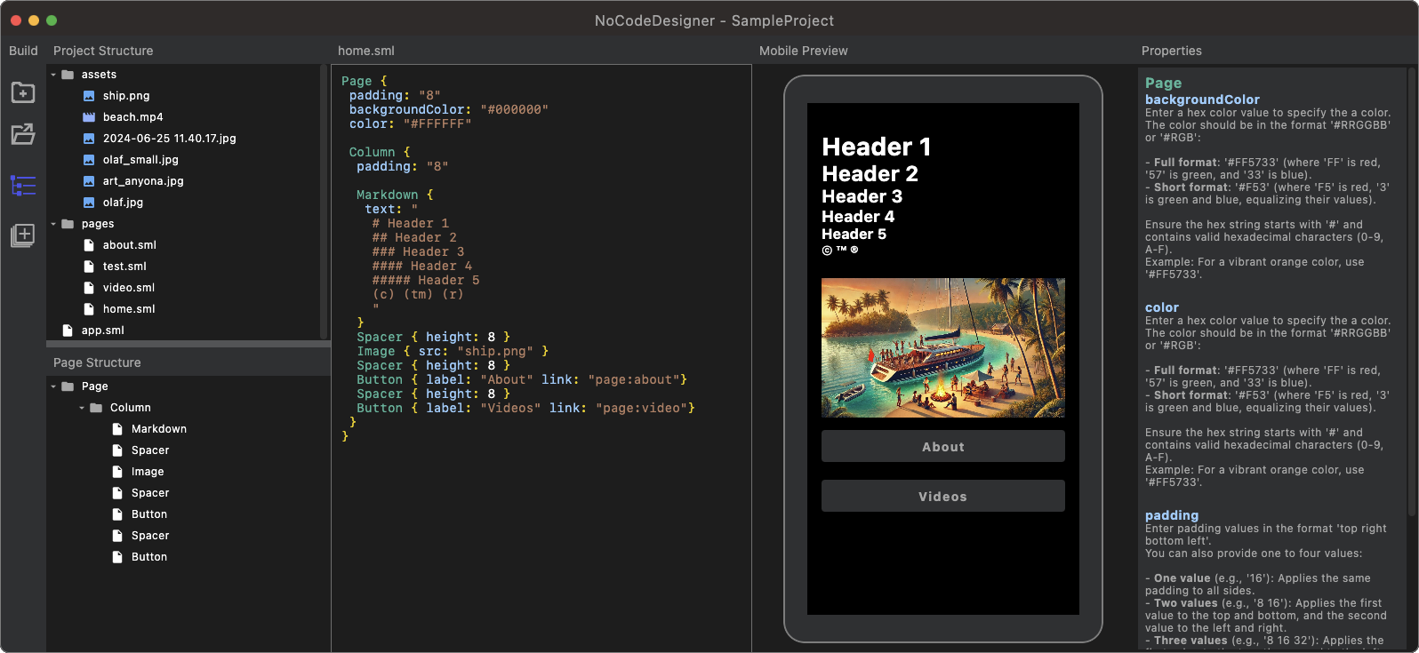
Task: Click the ship image in mobile preview
Action: [x=942, y=347]
